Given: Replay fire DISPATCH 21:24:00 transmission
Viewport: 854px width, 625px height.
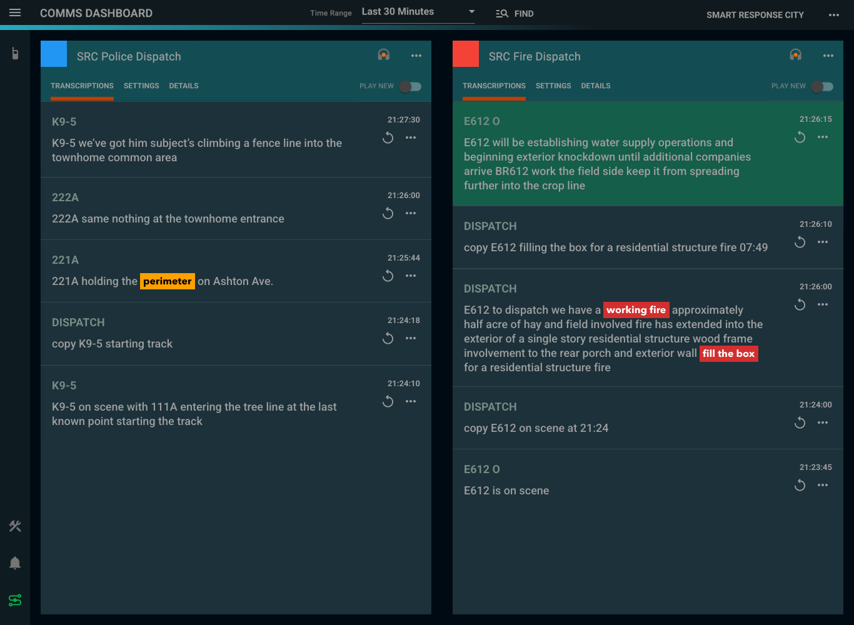Looking at the screenshot, I should coord(800,422).
